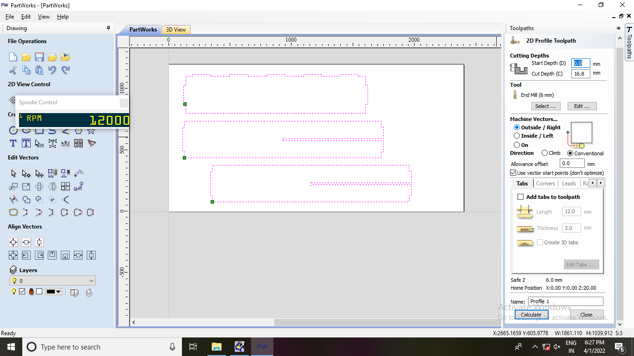Paste with the clipboard icon
Image resolution: width=634 pixels, height=356 pixels.
click(x=39, y=70)
